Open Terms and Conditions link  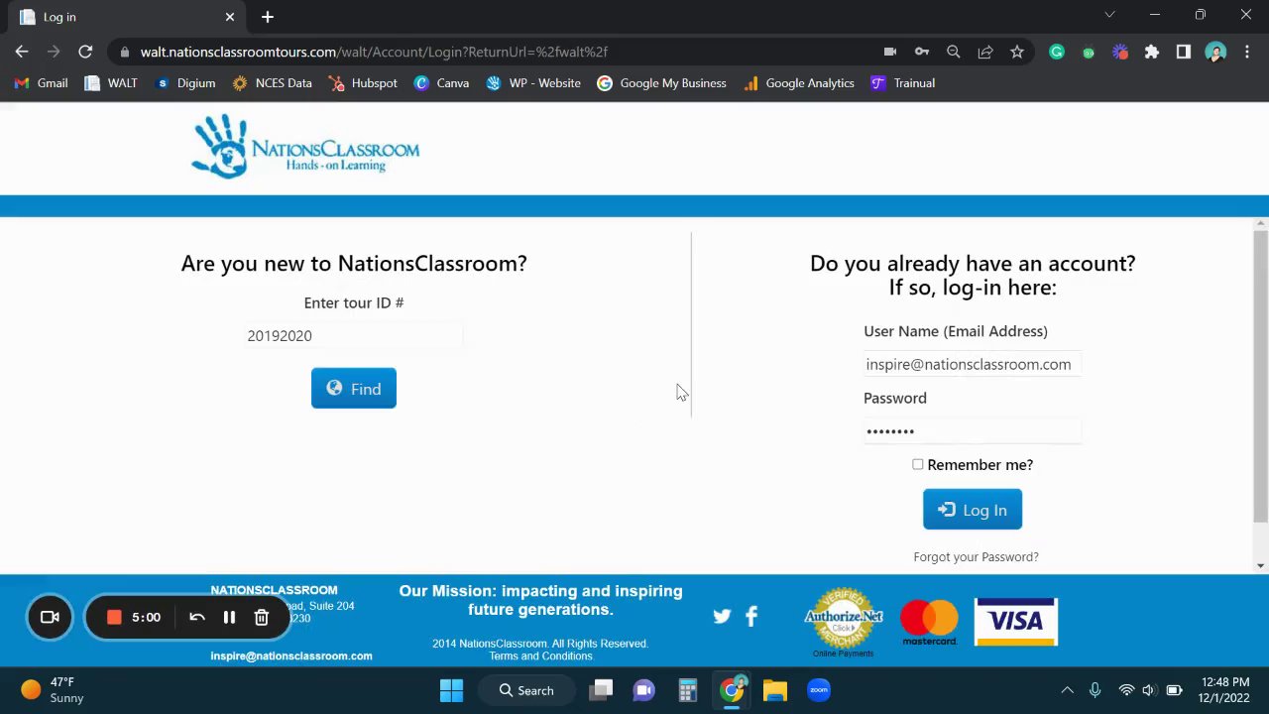[x=540, y=656]
